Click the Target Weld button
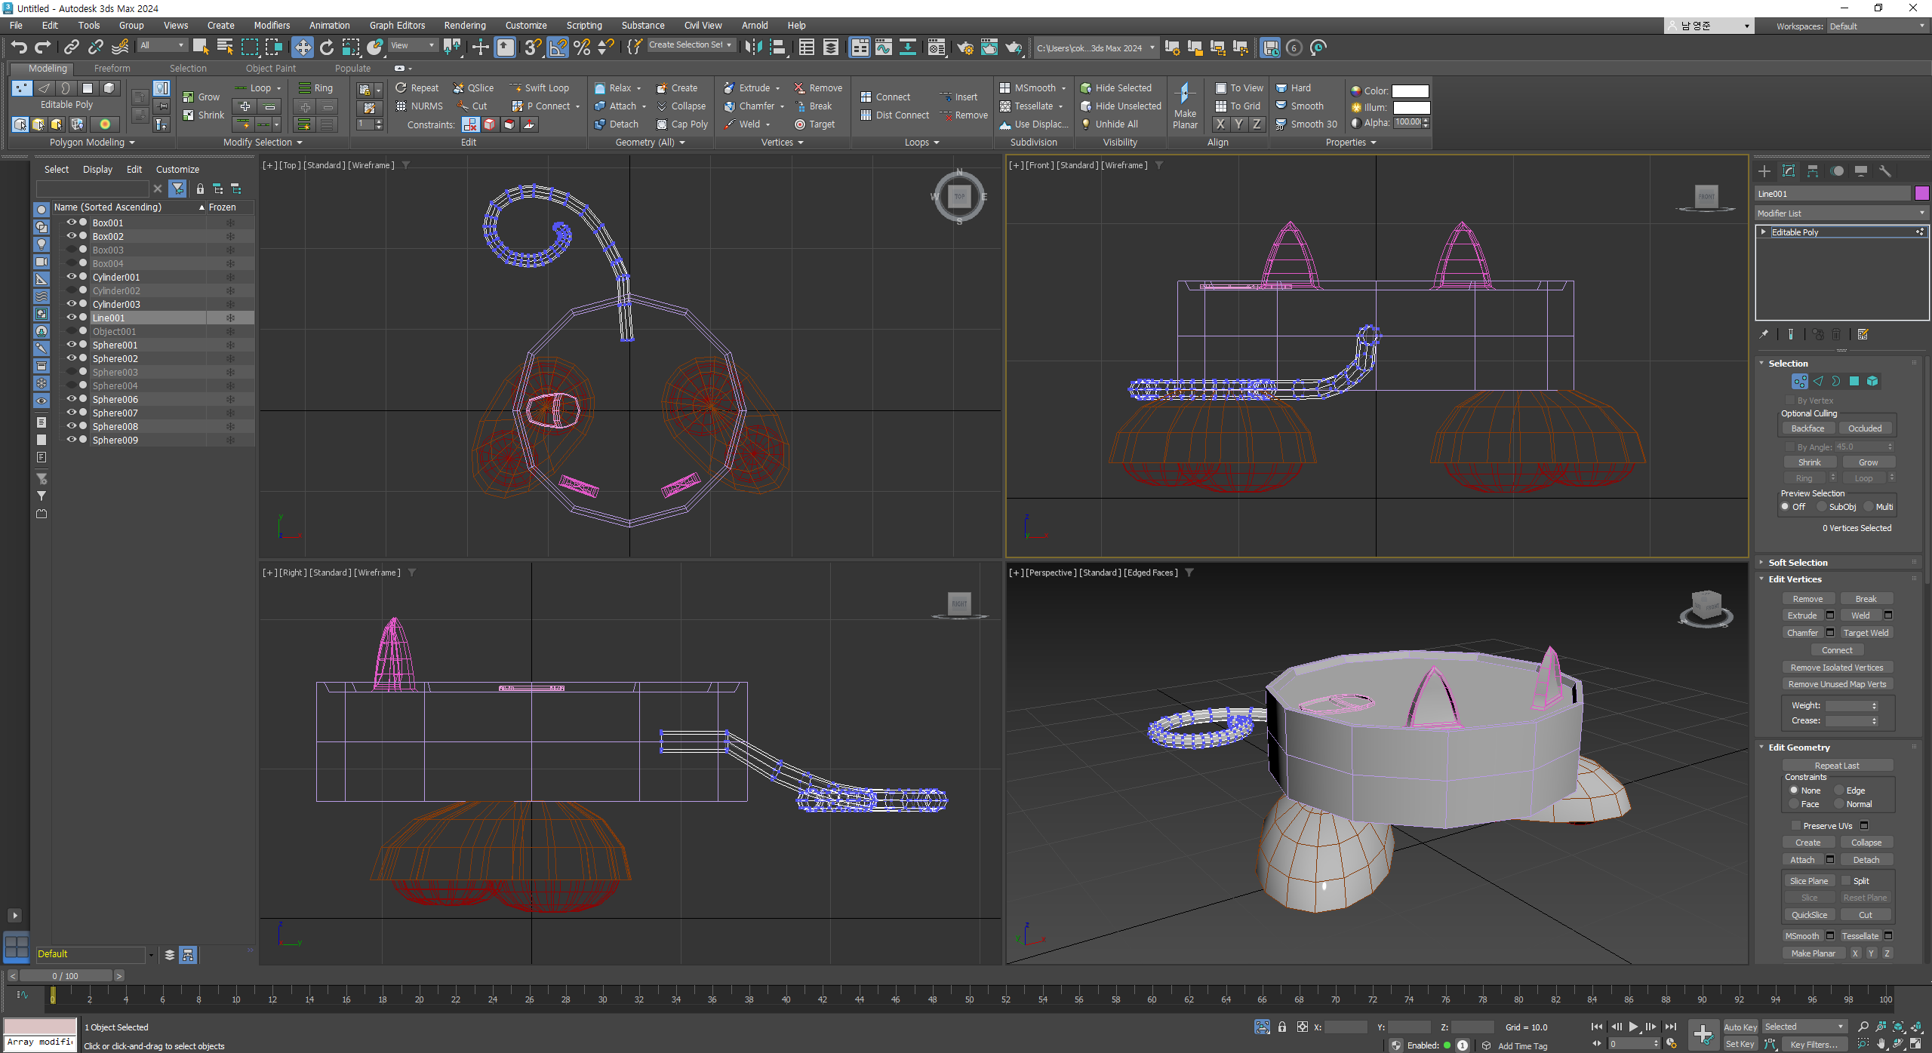This screenshot has width=1932, height=1053. tap(1866, 633)
